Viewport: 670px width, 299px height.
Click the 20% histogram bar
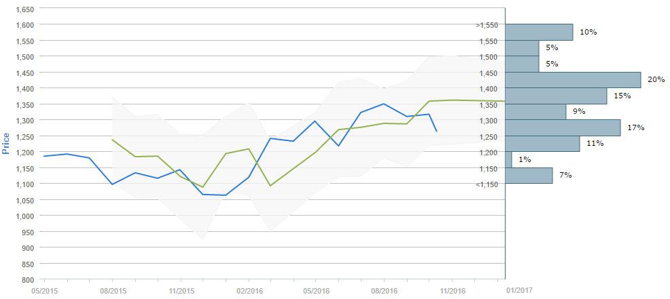click(x=573, y=80)
